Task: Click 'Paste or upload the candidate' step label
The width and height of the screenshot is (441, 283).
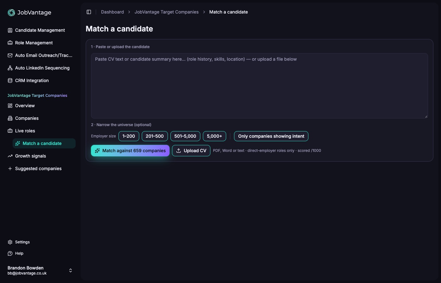Action: pos(120,47)
